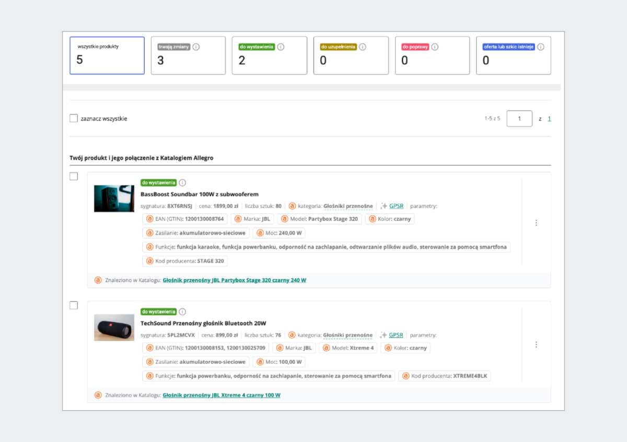Open the three-dot menu for BassBoost Soundbar

[536, 223]
